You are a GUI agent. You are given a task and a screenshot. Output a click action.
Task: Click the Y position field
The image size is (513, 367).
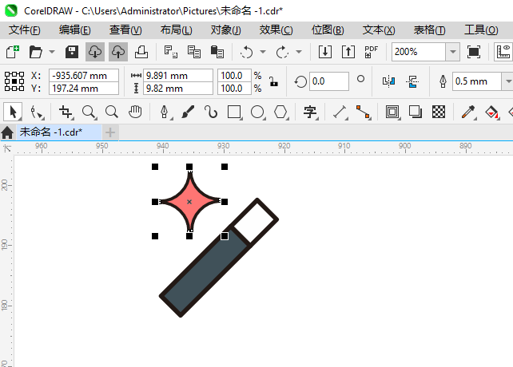pyautogui.click(x=84, y=89)
